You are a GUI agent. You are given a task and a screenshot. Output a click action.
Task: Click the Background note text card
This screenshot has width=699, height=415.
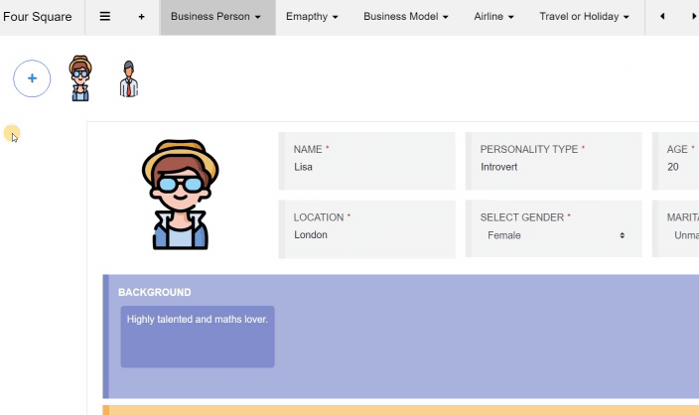tap(198, 337)
